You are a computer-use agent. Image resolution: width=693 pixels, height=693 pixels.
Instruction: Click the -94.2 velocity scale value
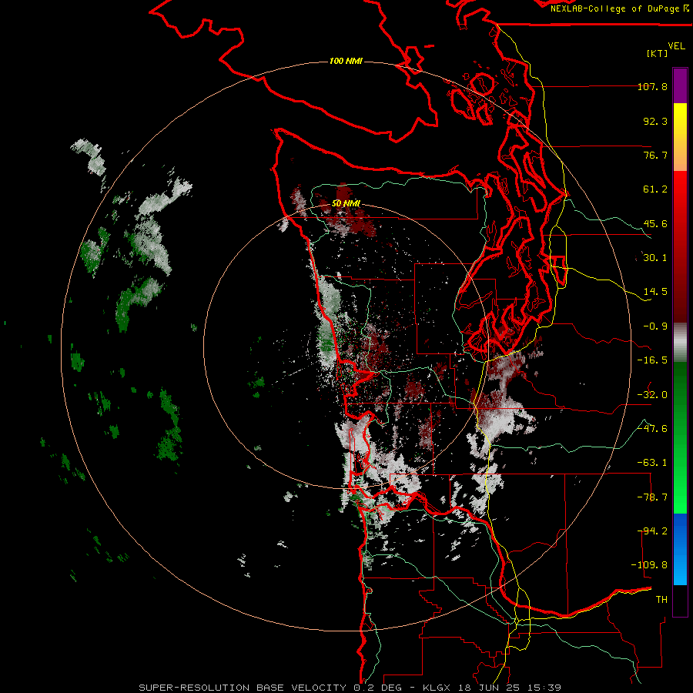652,531
